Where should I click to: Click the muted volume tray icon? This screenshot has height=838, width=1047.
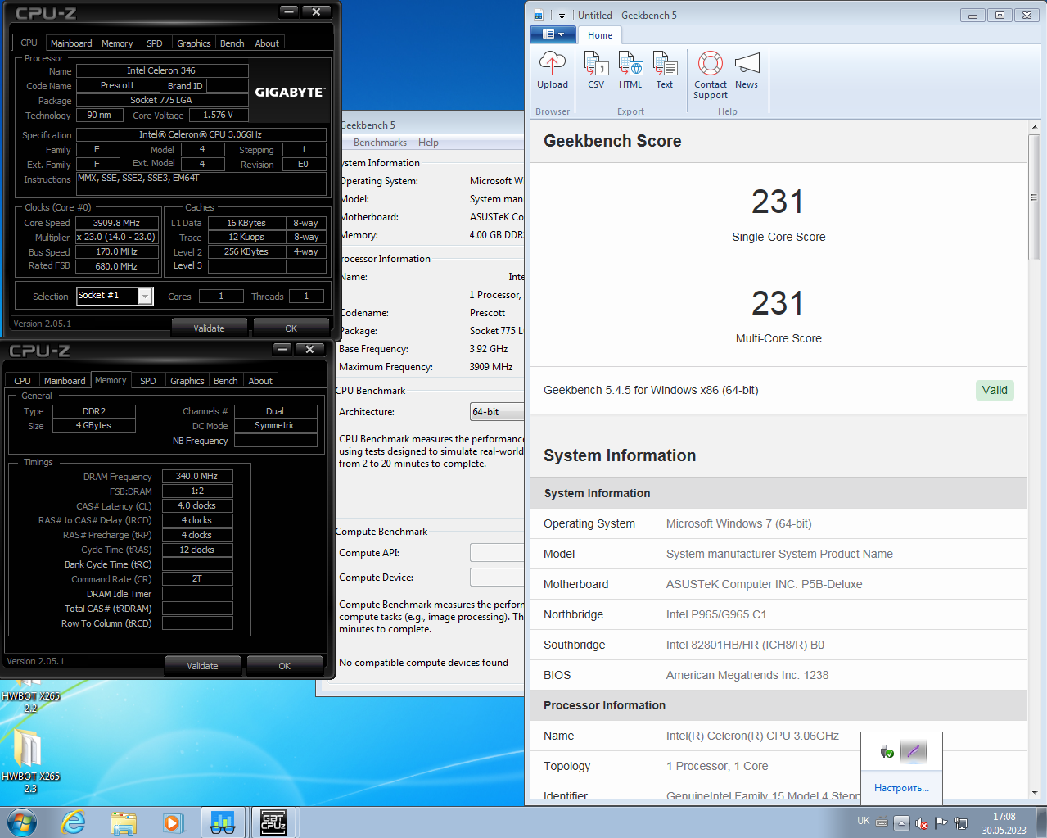coord(922,822)
